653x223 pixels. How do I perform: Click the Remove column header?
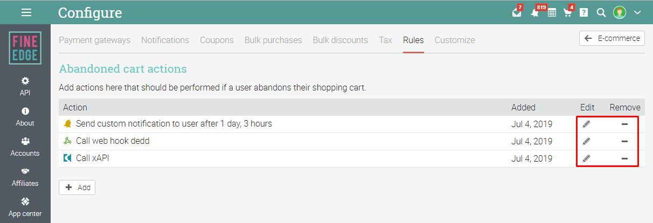[625, 107]
